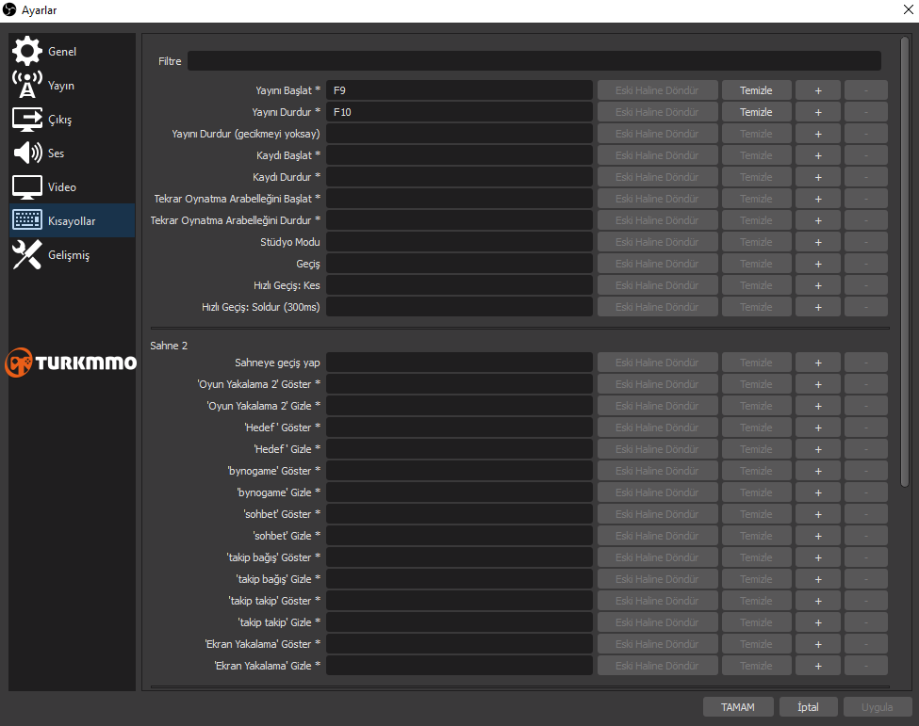Select the Yayın antenna icon
The height and width of the screenshot is (726, 919).
[x=27, y=85]
